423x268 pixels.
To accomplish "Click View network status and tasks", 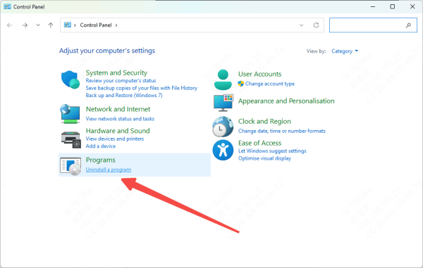I will pos(120,119).
